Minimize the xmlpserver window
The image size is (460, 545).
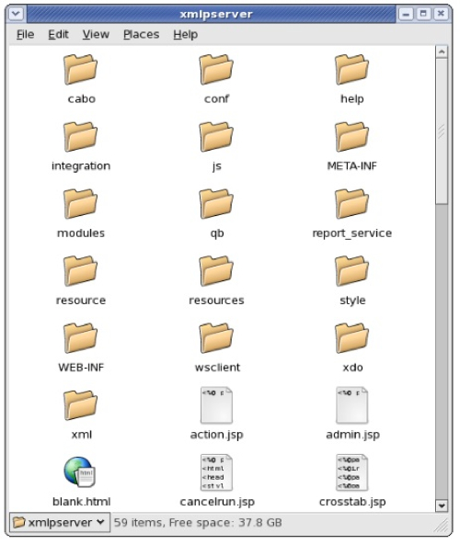(406, 14)
